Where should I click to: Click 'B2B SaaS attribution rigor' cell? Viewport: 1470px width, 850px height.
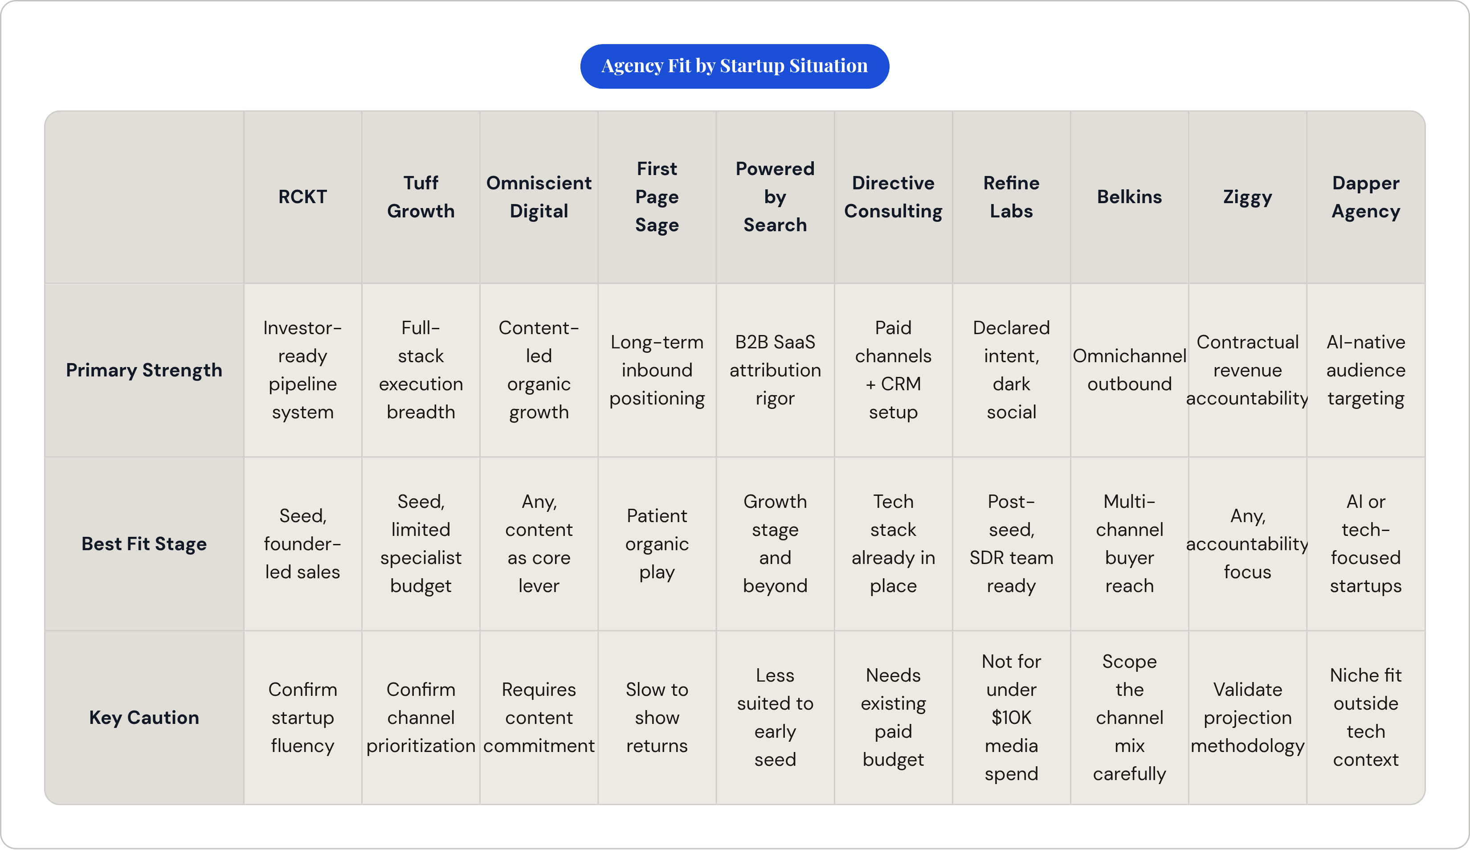775,370
